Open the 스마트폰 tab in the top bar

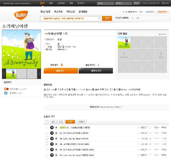pos(61,3)
